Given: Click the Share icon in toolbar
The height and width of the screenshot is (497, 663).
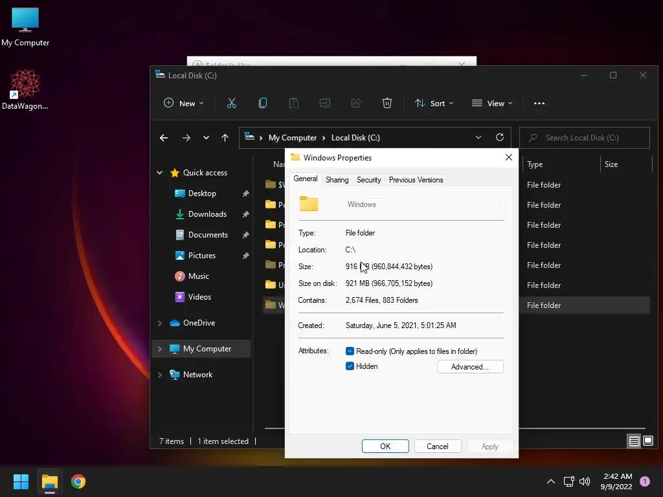Looking at the screenshot, I should tap(356, 103).
